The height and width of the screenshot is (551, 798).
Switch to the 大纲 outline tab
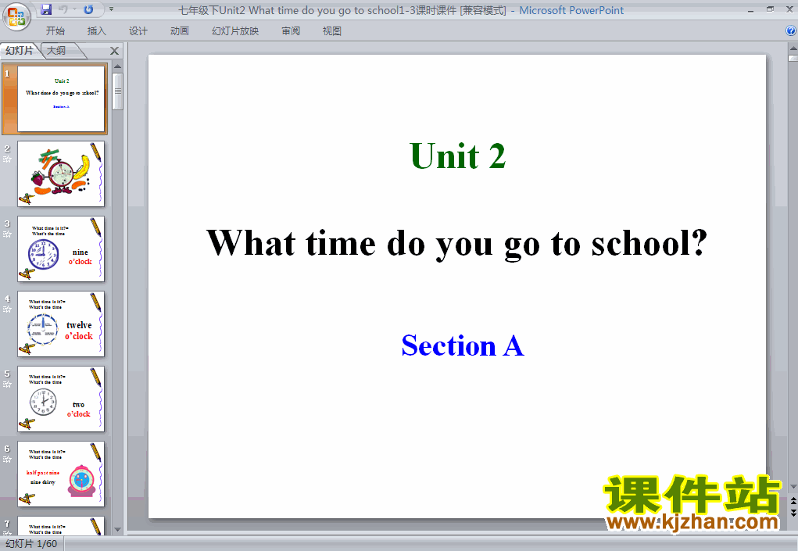click(56, 50)
